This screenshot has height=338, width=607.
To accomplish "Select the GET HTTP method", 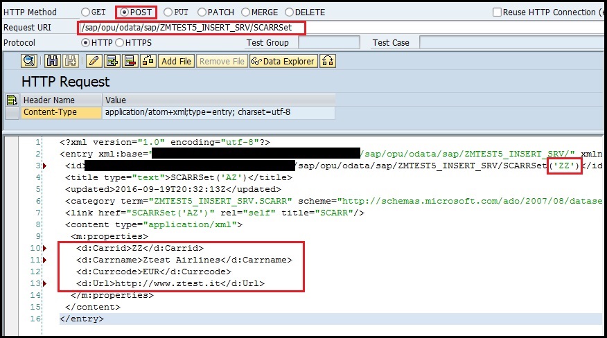I will tap(85, 12).
